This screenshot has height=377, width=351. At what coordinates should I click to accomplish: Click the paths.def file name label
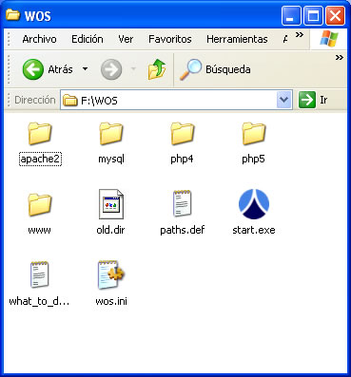click(183, 230)
